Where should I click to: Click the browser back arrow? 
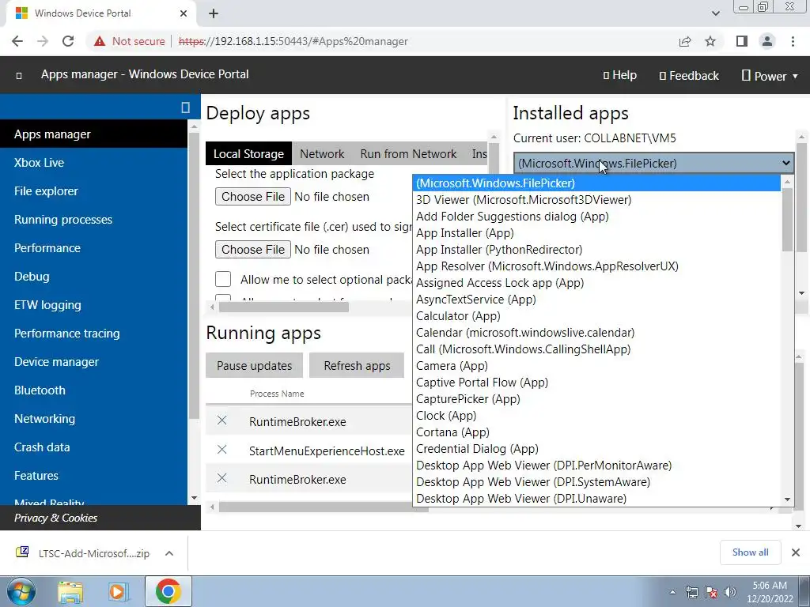pyautogui.click(x=17, y=41)
